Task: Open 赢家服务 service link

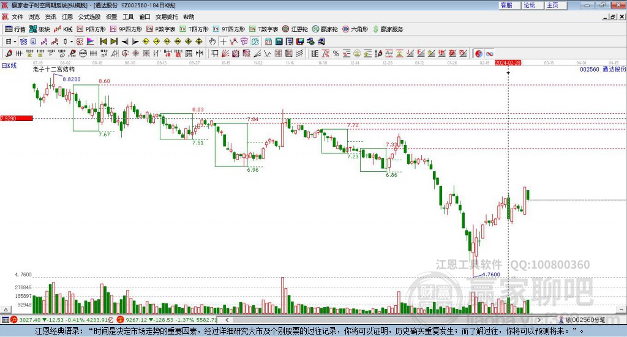Action: pos(388,29)
